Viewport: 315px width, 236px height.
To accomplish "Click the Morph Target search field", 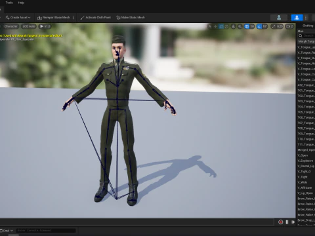I will pos(306,35).
